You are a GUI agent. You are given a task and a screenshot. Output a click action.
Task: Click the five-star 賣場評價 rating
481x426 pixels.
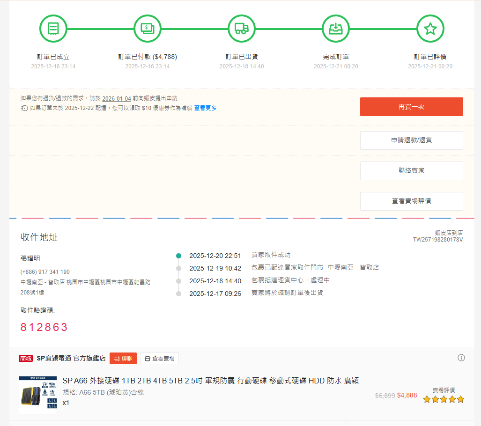pos(443,399)
